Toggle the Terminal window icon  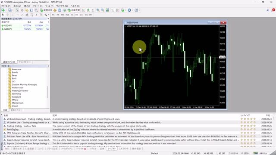click(x=31, y=10)
